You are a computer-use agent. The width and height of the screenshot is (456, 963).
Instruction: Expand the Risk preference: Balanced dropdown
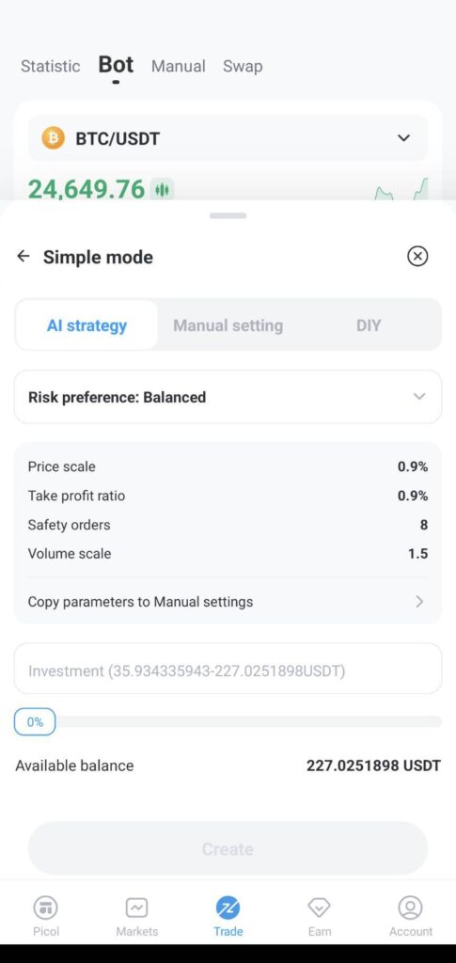pos(228,397)
